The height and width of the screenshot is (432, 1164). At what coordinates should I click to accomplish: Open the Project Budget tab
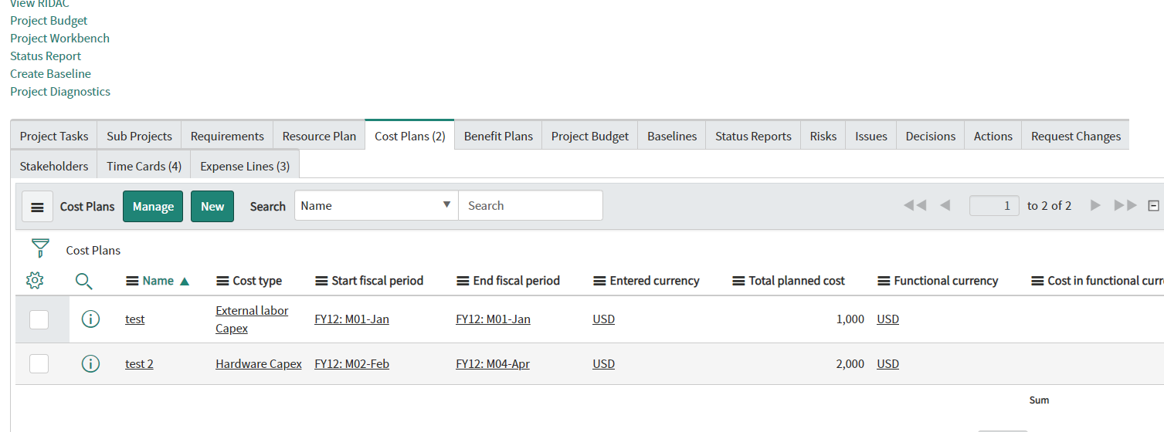(x=590, y=137)
